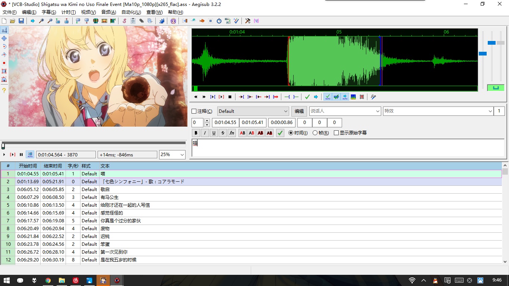Select the vector clip tool

(4, 79)
